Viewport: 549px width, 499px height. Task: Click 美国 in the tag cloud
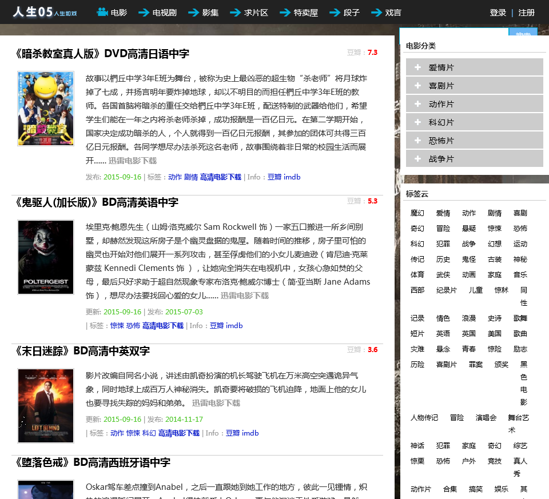pos(494,333)
